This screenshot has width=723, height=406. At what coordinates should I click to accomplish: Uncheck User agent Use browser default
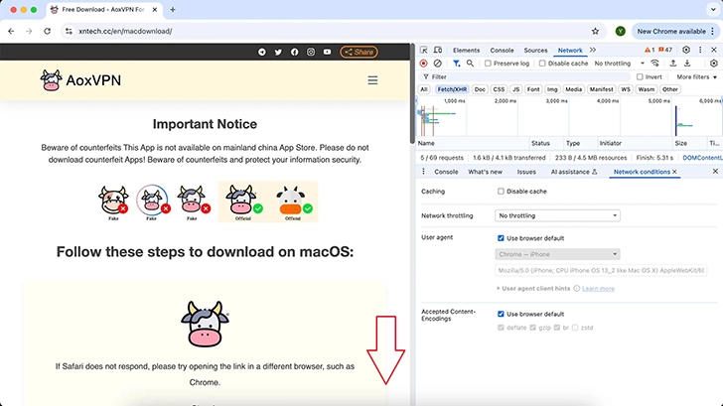pyautogui.click(x=501, y=238)
